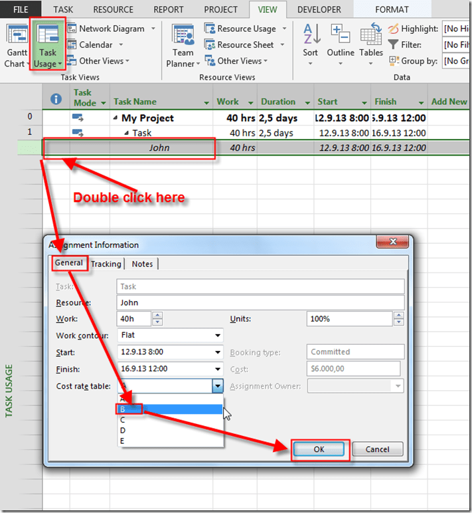Screen dimensions: 472x513
Task: Open the RESOURCE ribbon tab
Action: pyautogui.click(x=113, y=9)
